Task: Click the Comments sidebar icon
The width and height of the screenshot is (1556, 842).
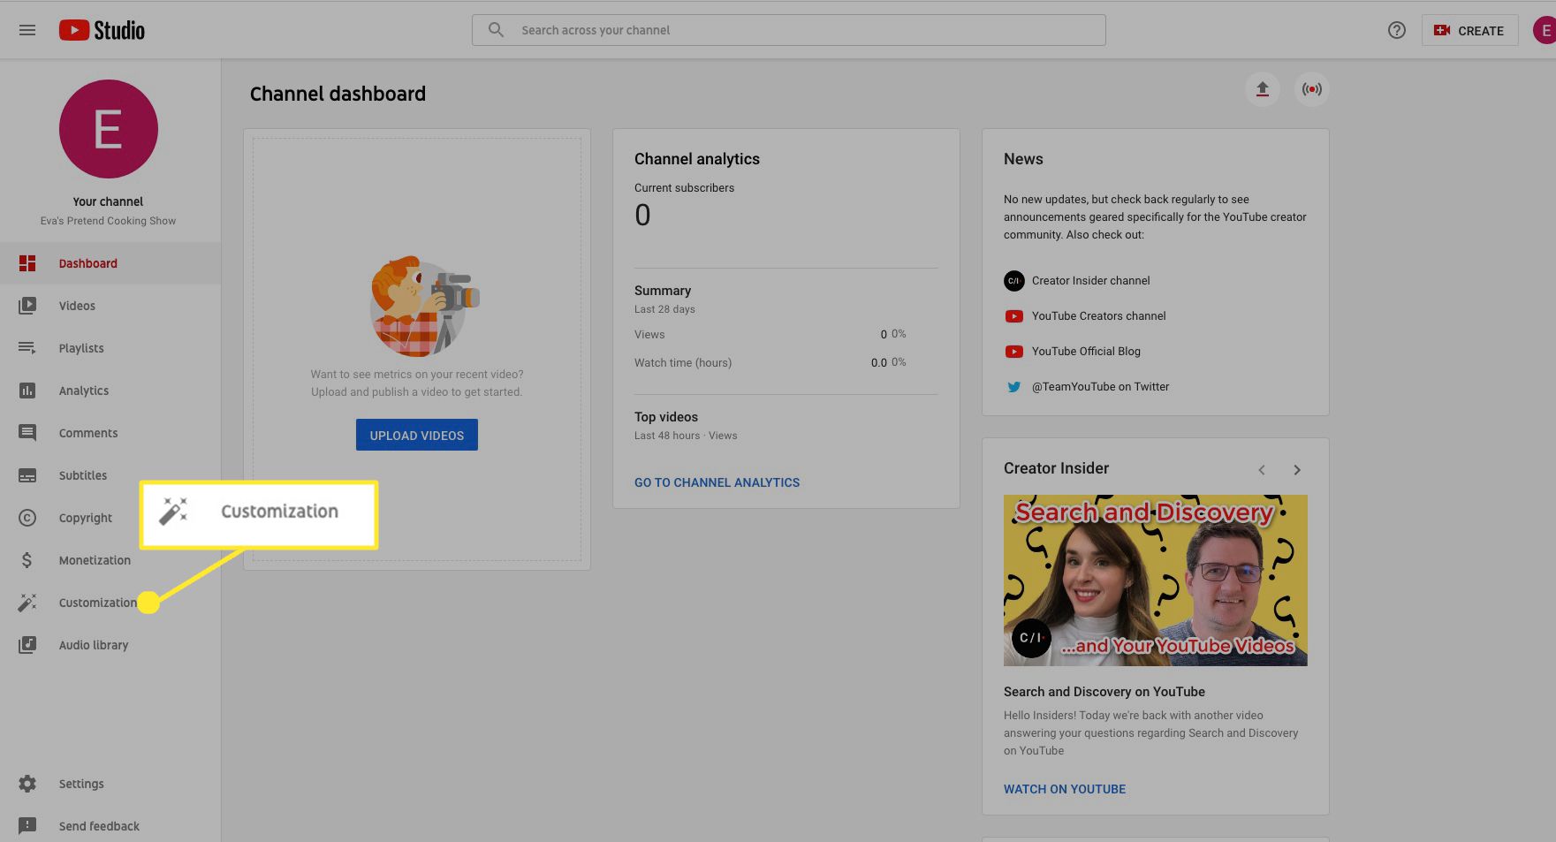Action: [27, 433]
